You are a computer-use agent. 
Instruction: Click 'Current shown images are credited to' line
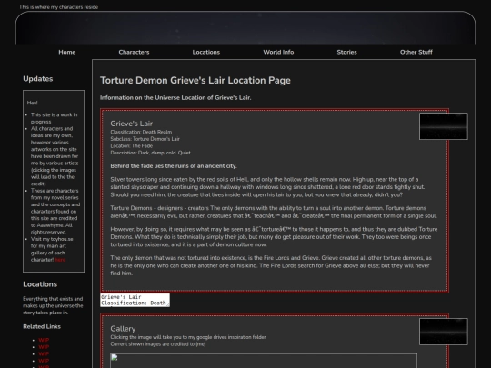(158, 344)
